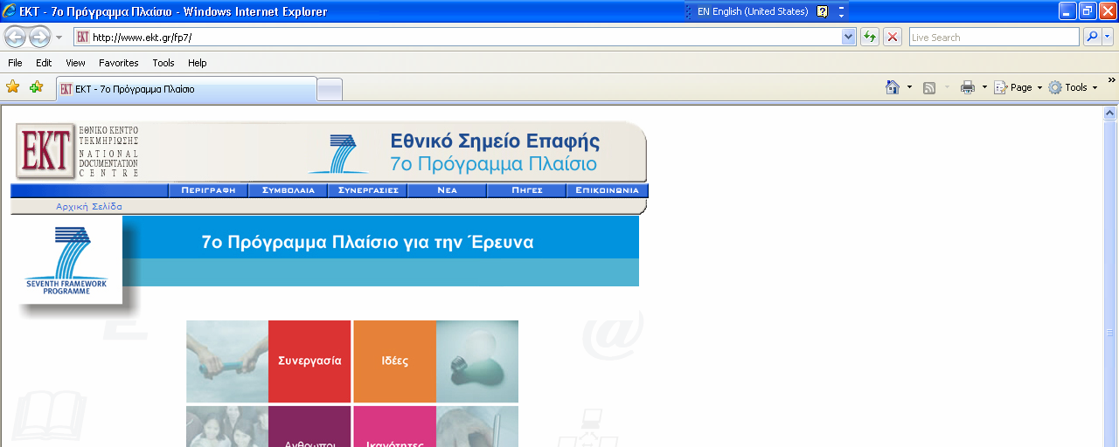Refresh the page with the green arrows icon

click(869, 37)
